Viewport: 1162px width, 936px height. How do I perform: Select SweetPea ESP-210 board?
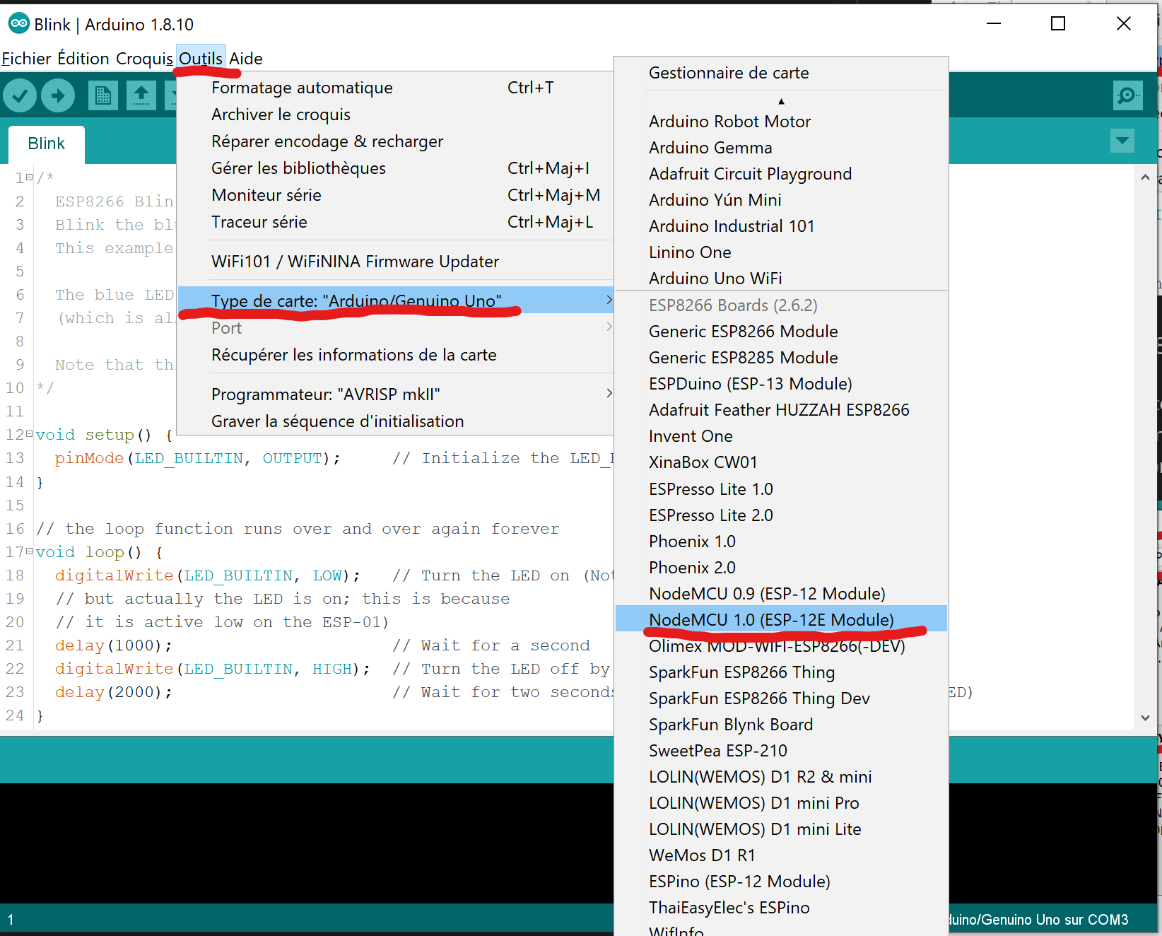click(x=781, y=751)
